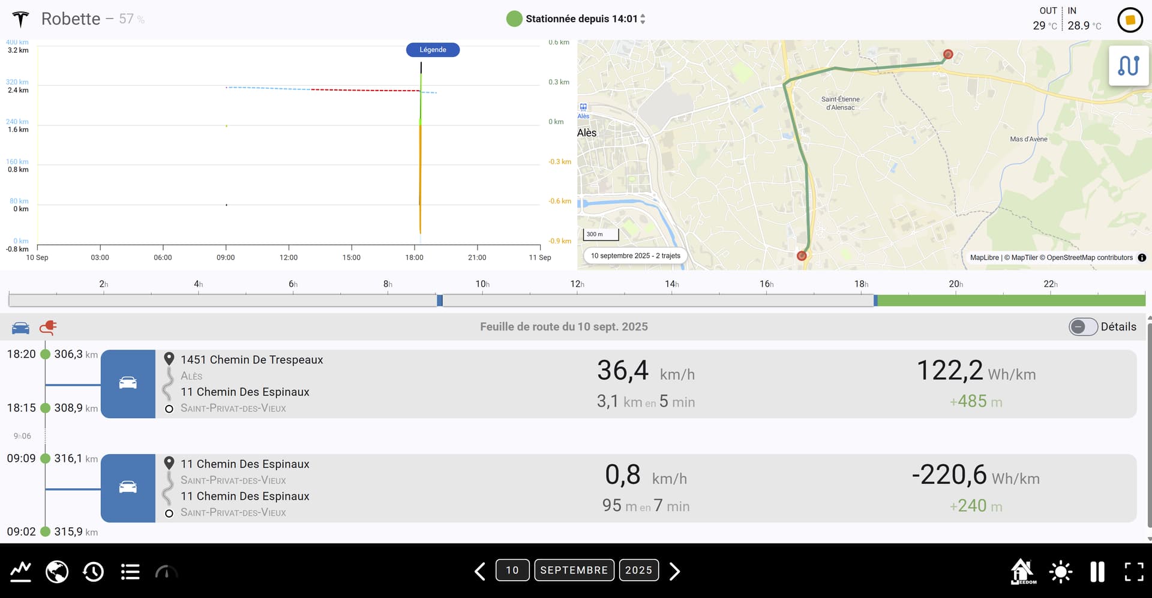
Task: Open the list view icon
Action: point(130,571)
